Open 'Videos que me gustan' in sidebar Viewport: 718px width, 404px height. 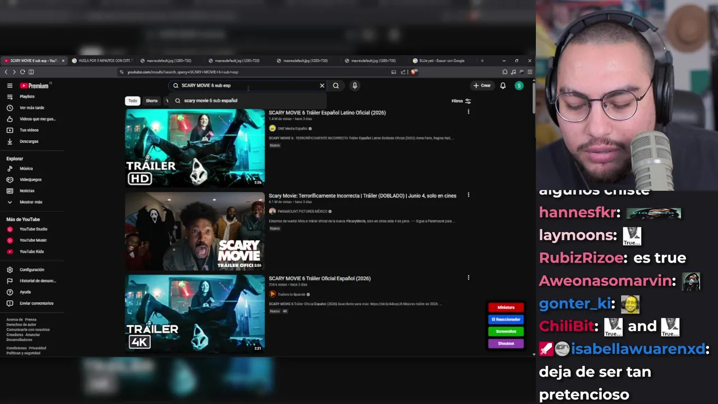tap(37, 119)
